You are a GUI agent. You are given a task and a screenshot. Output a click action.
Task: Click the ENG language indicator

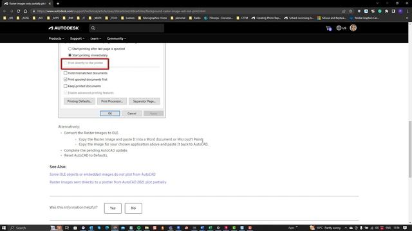[x=388, y=228]
